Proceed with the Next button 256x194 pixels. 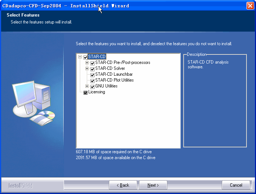click(x=153, y=185)
